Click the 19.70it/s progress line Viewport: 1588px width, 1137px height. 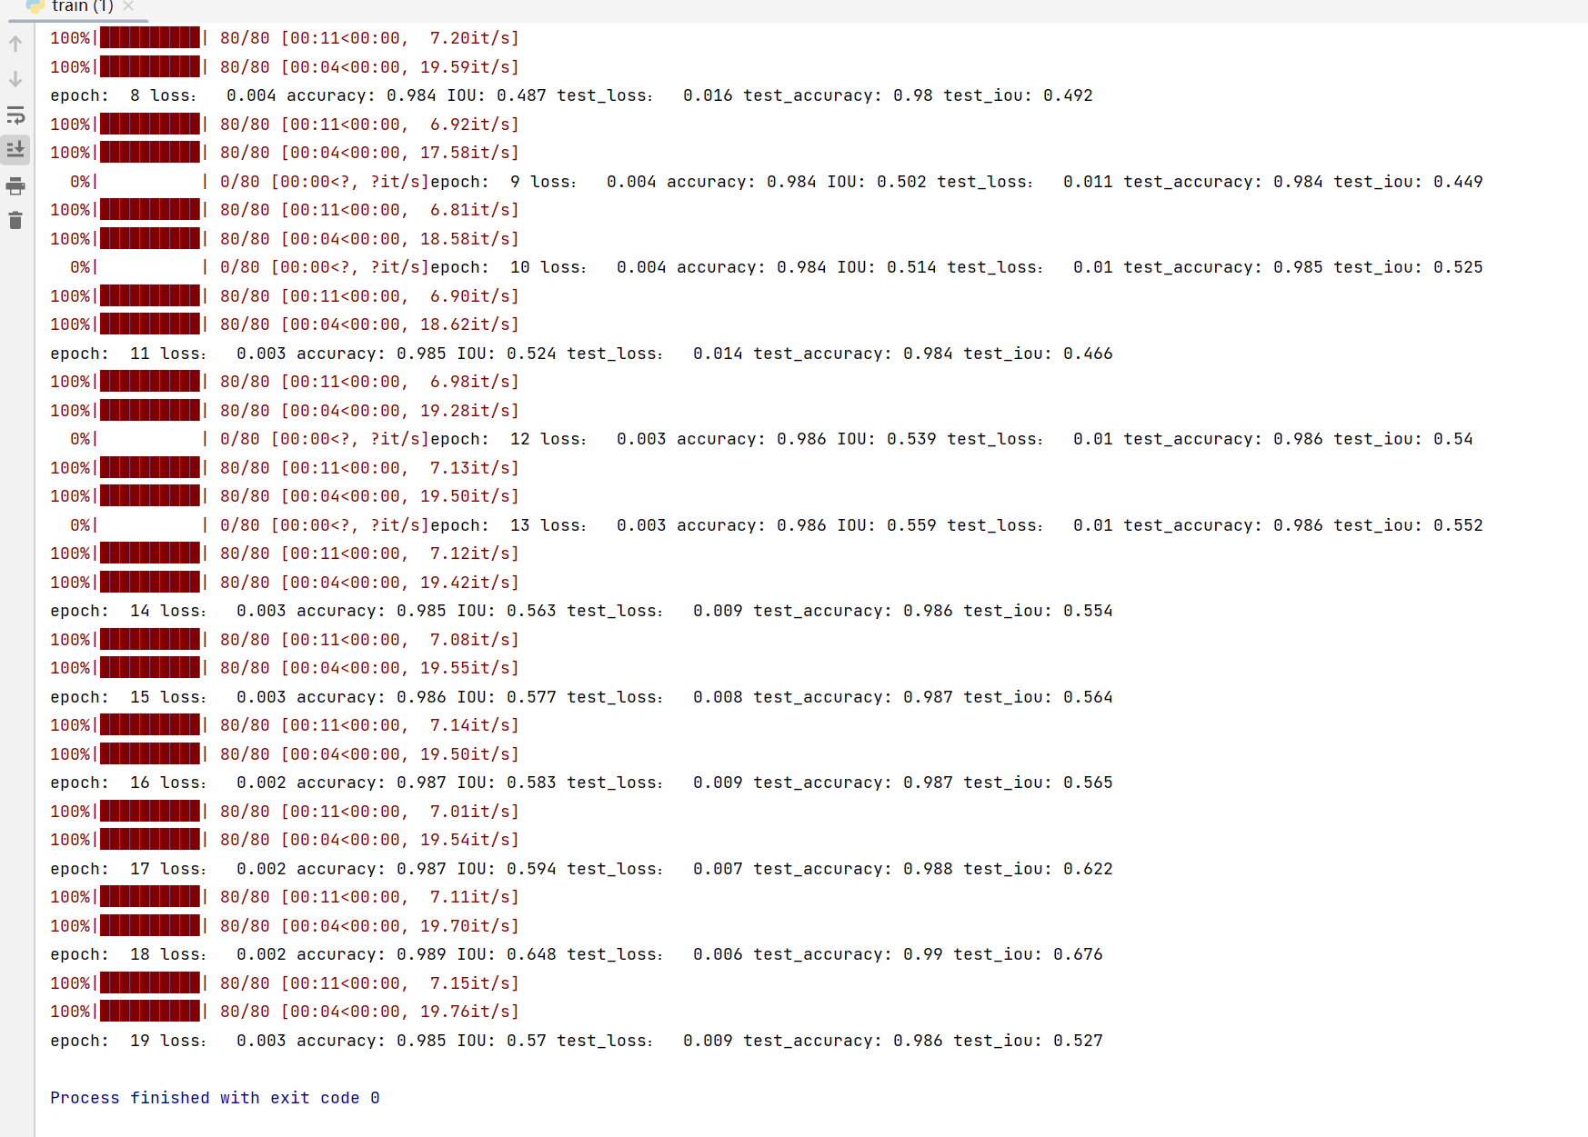pyautogui.click(x=285, y=926)
